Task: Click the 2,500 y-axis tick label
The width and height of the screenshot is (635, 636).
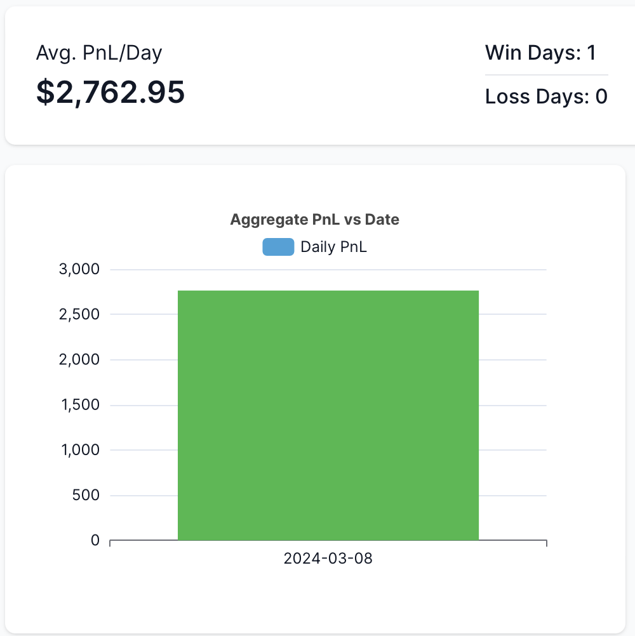Action: 79,314
